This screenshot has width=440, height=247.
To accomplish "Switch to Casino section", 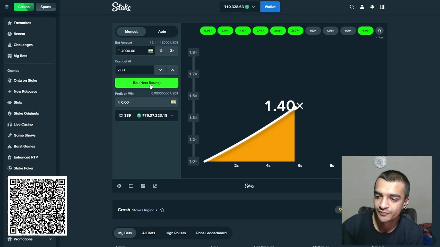I will (24, 7).
